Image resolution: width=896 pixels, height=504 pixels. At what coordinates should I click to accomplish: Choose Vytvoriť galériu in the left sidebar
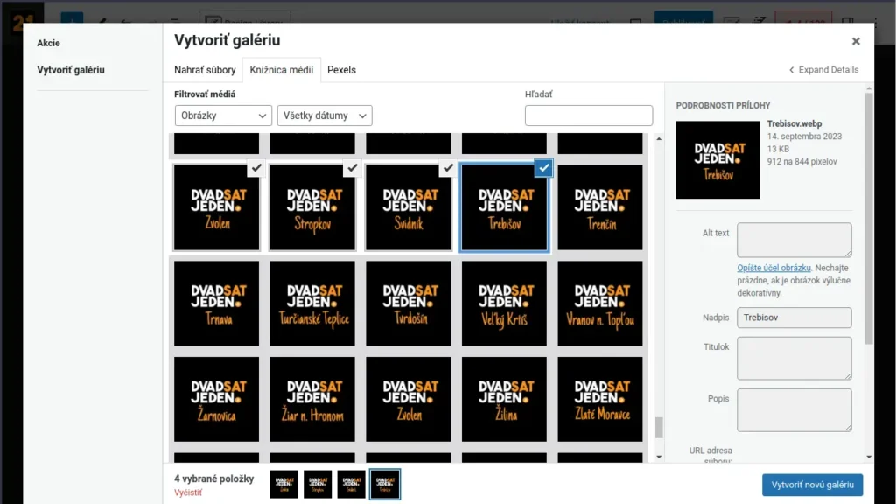pos(71,70)
